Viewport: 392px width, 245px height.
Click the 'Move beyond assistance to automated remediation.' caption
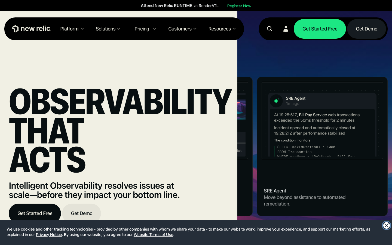(x=305, y=201)
